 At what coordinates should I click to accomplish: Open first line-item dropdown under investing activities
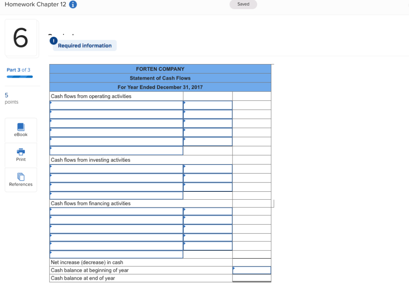[x=116, y=169]
